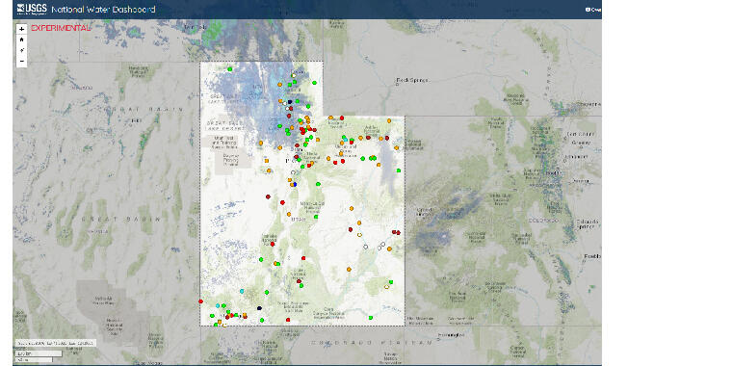Select the green gauge marker in northwest Utah corner
Image resolution: width=732 pixels, height=366 pixels.
[230, 69]
